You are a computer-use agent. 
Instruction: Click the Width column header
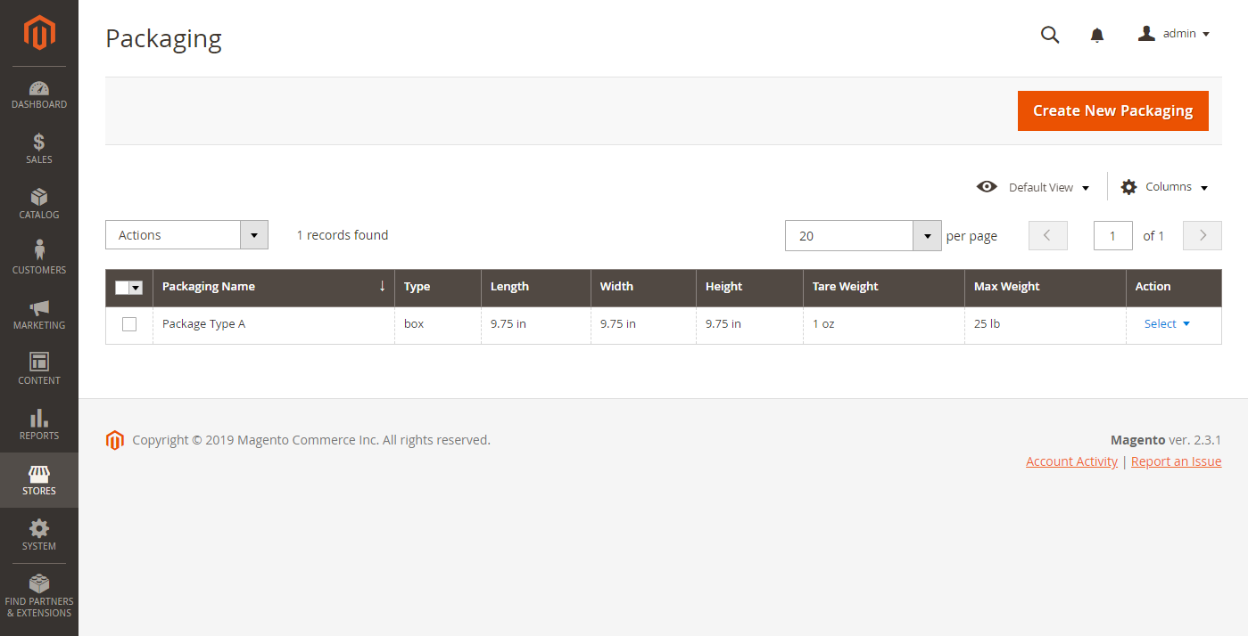[x=644, y=287]
